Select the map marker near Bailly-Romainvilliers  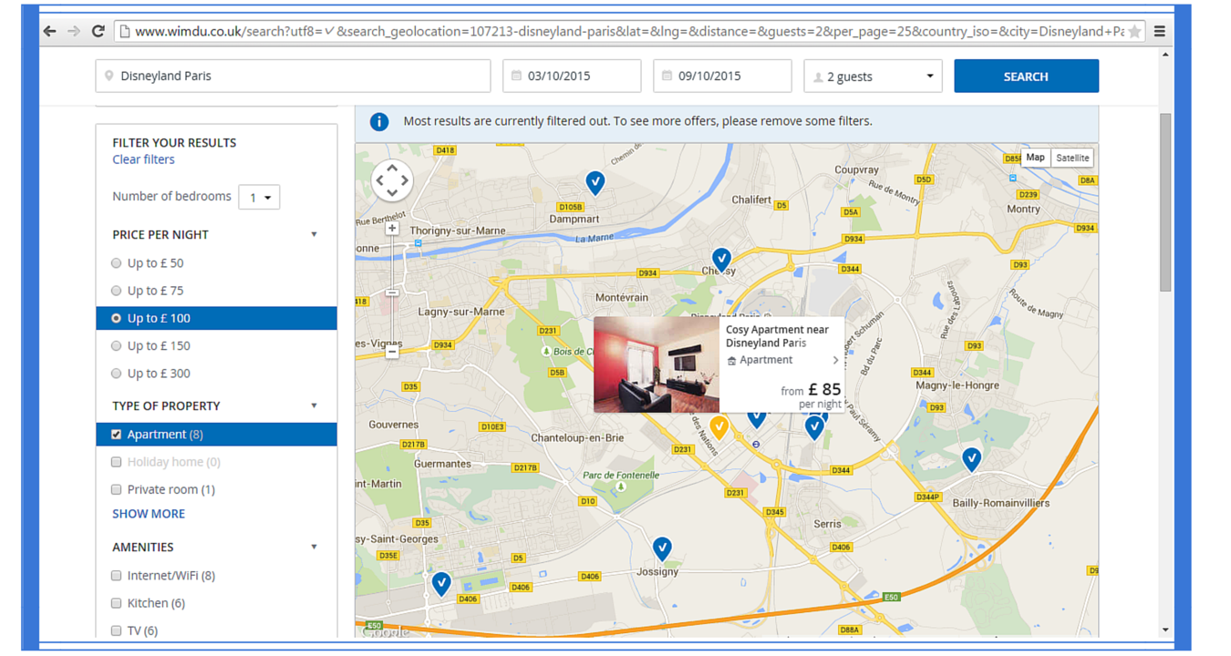[x=972, y=458]
